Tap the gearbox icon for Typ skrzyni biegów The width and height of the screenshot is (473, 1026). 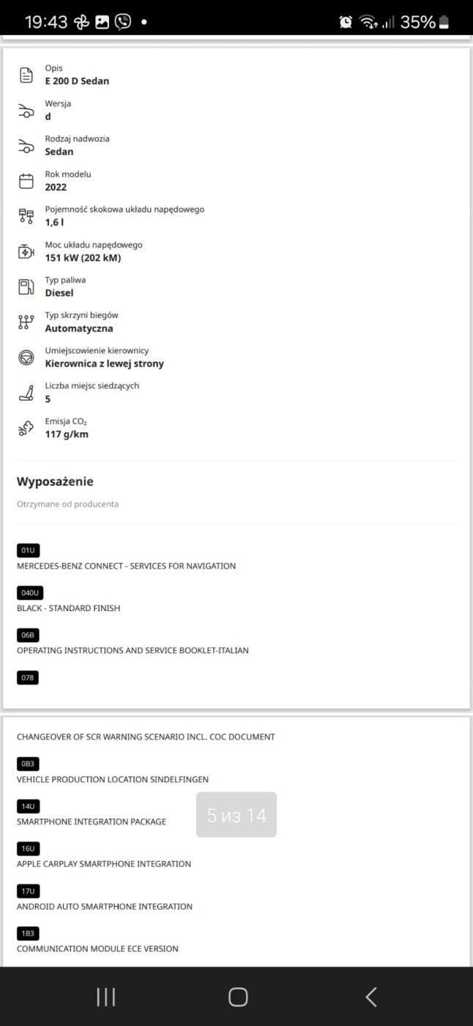(26, 322)
